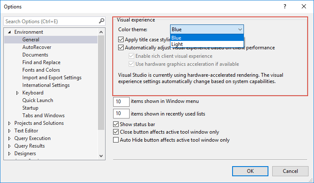Open Import and Export Settings
This screenshot has height=183, width=314.
(52, 78)
